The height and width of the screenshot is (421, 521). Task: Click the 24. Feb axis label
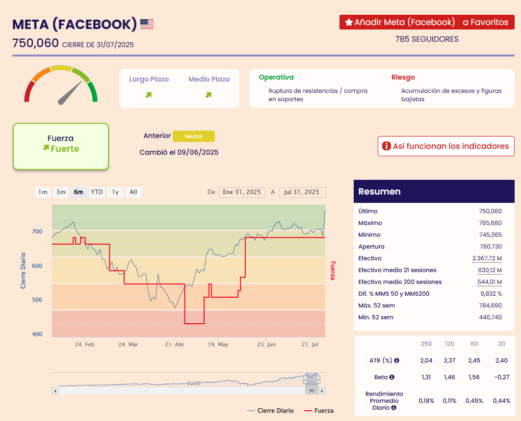tap(84, 344)
